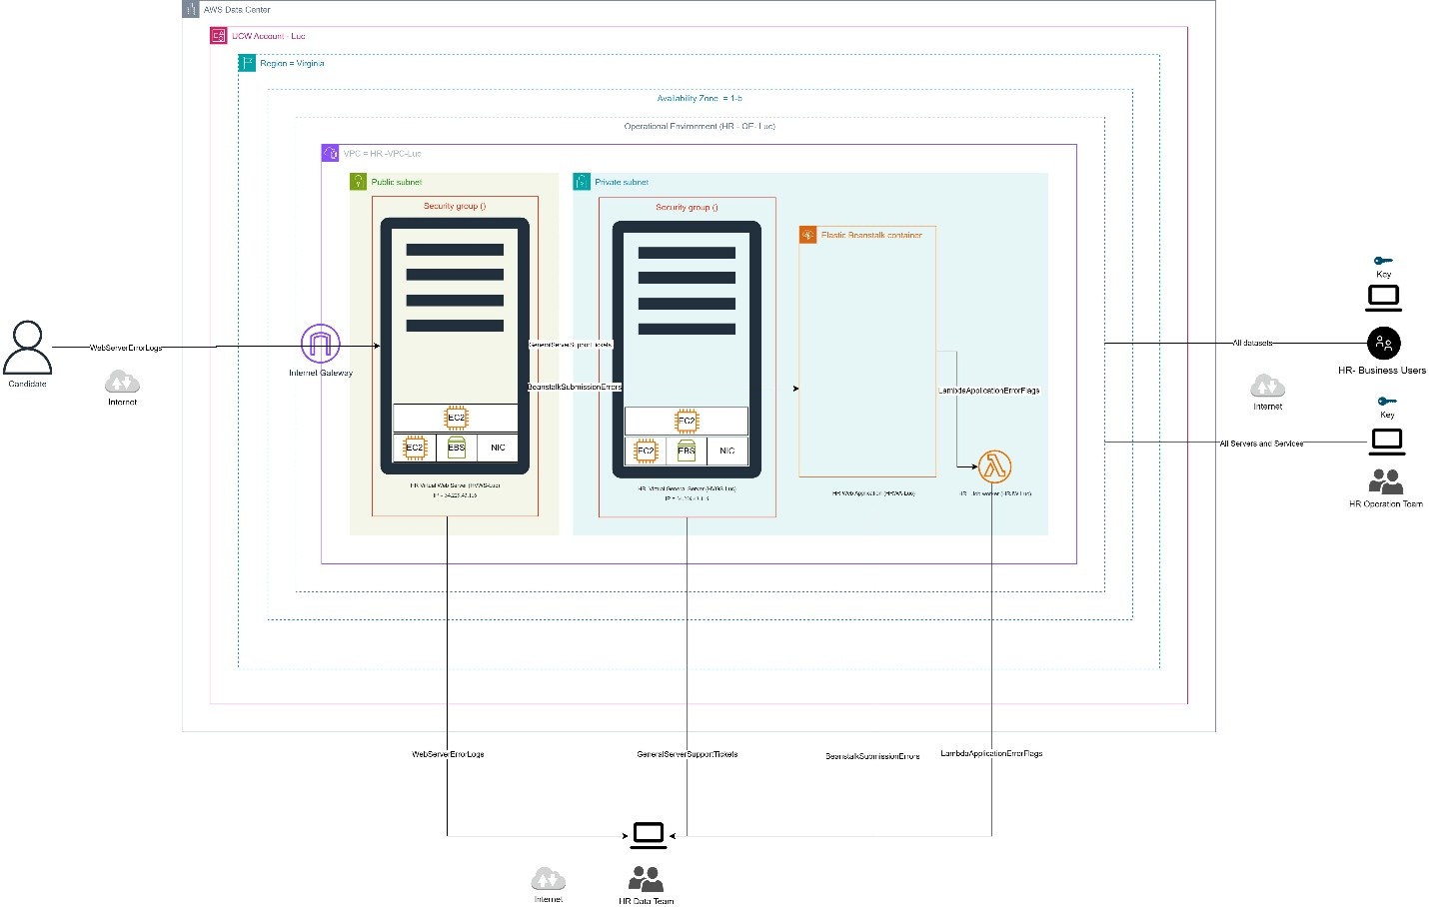Click the NIC cell in the private subnet server
The width and height of the screenshot is (1429, 907).
pos(727,451)
